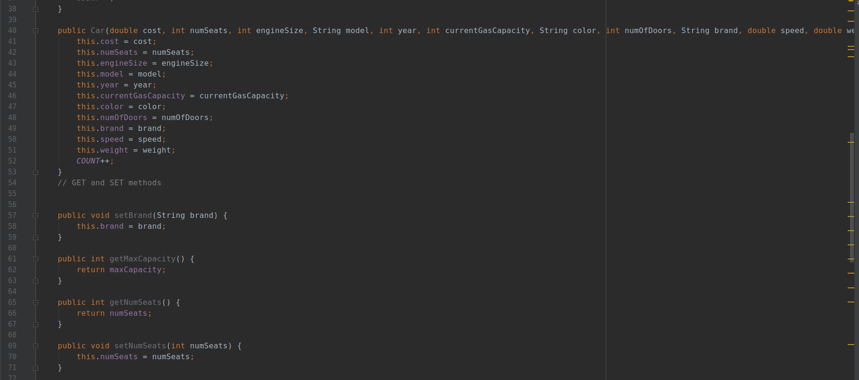The height and width of the screenshot is (380, 859).
Task: Collapse the Car constructor at line 40
Action: pos(35,31)
